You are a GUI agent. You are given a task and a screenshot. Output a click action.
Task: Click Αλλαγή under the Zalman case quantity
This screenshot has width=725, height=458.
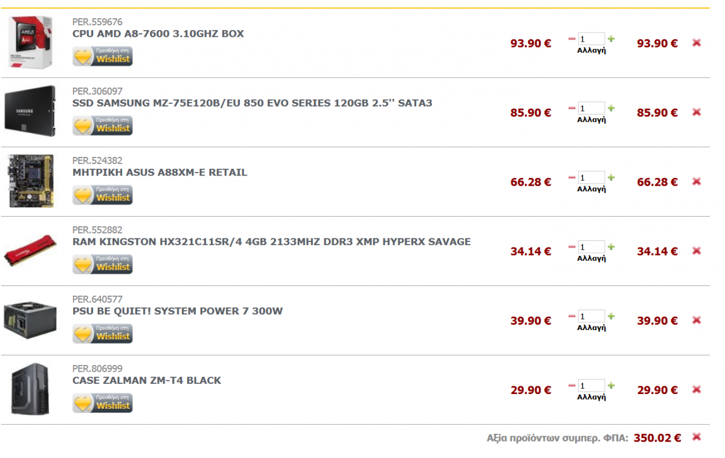click(591, 397)
